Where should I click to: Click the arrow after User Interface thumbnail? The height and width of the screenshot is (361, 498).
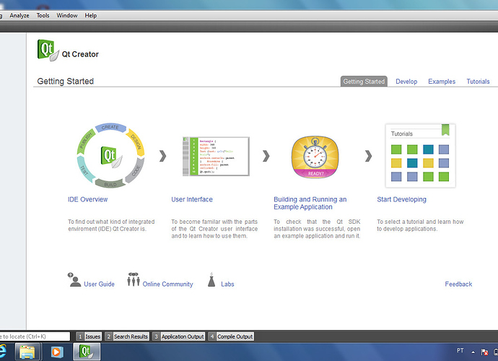266,156
